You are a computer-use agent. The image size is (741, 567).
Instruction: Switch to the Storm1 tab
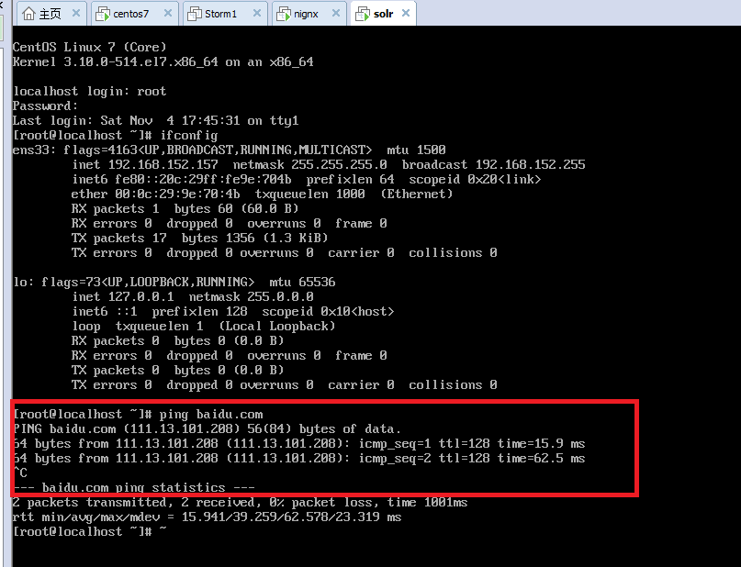point(224,13)
